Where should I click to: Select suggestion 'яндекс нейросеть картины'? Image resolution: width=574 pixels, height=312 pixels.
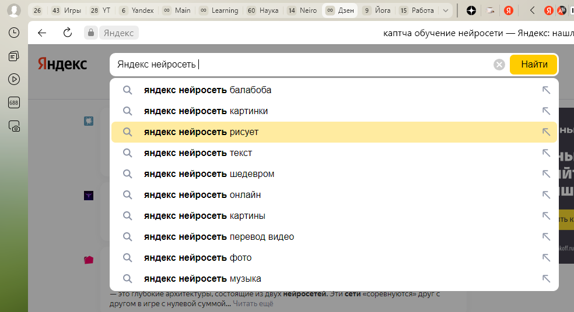(x=334, y=216)
